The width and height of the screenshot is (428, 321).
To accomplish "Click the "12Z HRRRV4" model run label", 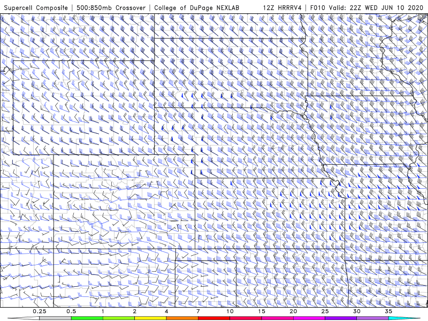I will tap(282, 7).
